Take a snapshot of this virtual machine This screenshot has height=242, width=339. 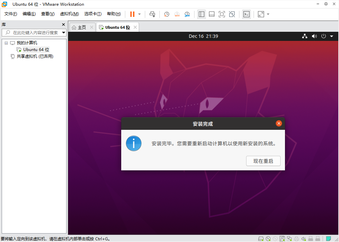tap(166, 14)
